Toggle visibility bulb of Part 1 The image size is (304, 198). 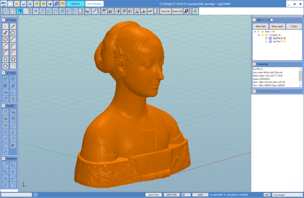tap(259, 31)
